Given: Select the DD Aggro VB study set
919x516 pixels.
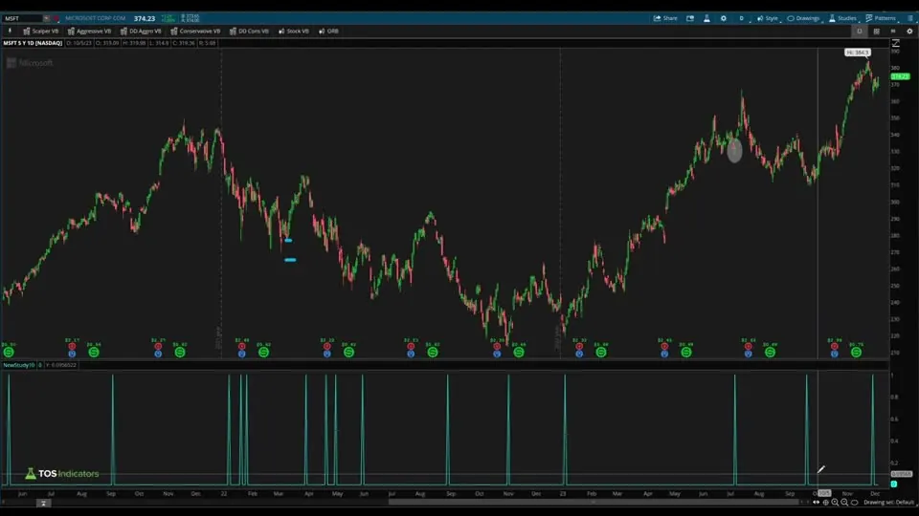Looking at the screenshot, I should click(141, 31).
